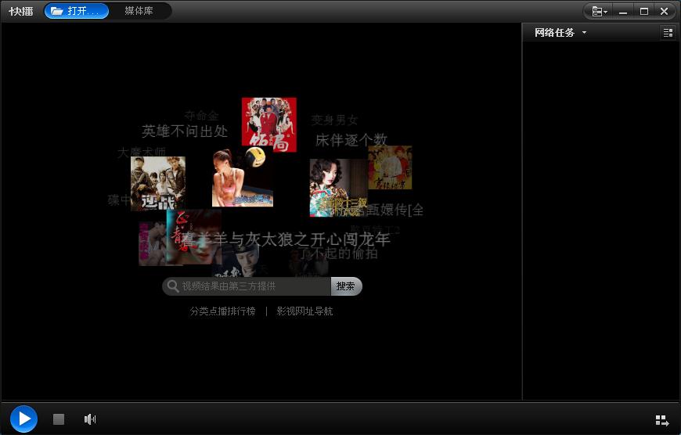Click the 英雄不问出处 title text
The image size is (681, 435).
(x=185, y=131)
